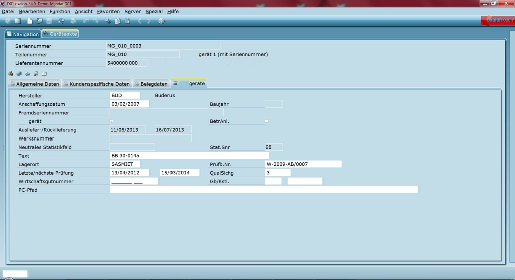Screen dimensions: 515x280
Task: Go back with left arrow icon
Action: [140, 21]
